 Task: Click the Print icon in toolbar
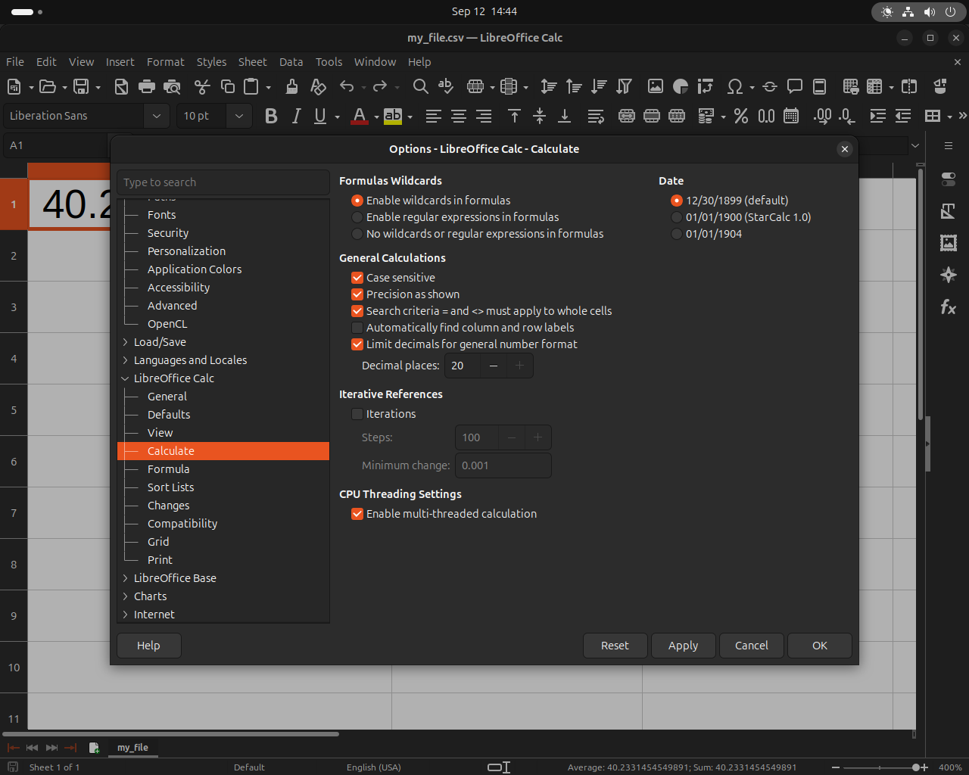(147, 86)
